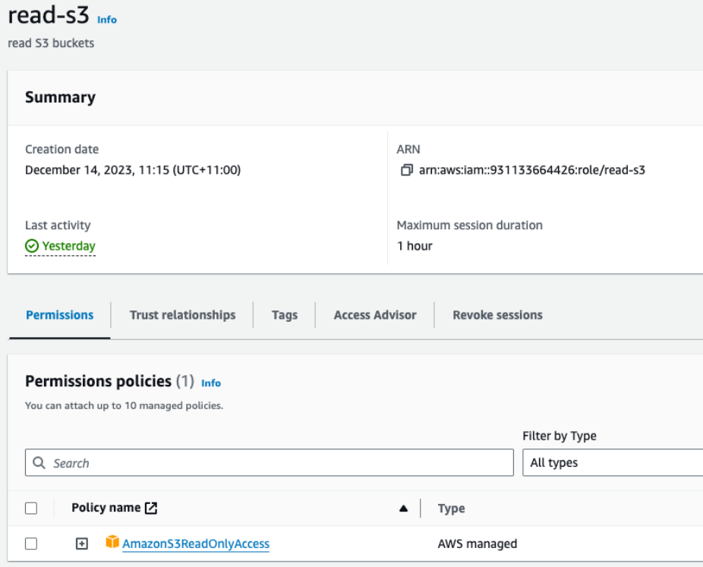Switch to Access Advisor tab
This screenshot has height=567, width=703.
pyautogui.click(x=375, y=315)
